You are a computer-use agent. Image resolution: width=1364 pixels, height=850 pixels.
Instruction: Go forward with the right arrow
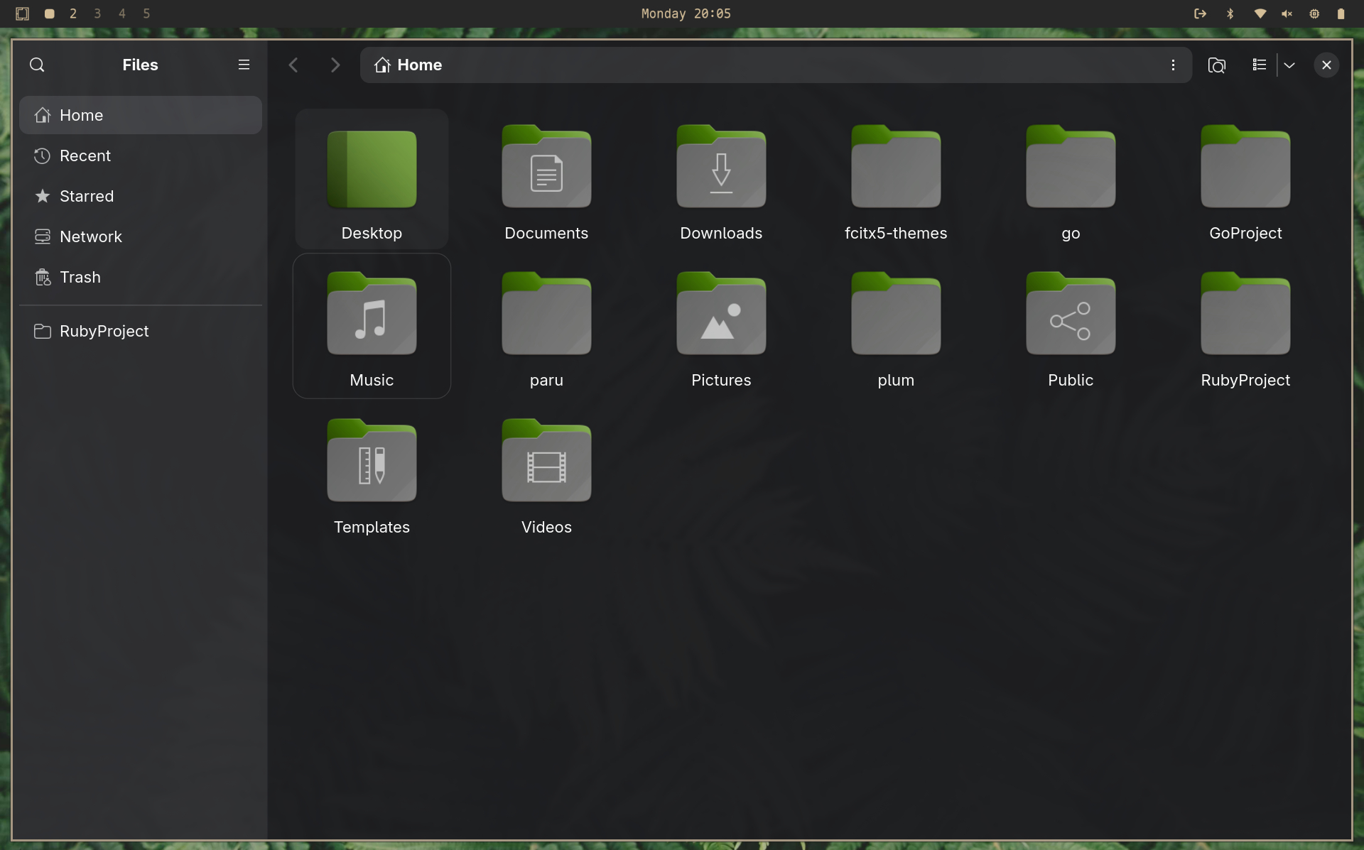pyautogui.click(x=335, y=65)
